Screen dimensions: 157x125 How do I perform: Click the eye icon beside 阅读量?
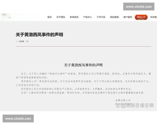(x=17, y=41)
